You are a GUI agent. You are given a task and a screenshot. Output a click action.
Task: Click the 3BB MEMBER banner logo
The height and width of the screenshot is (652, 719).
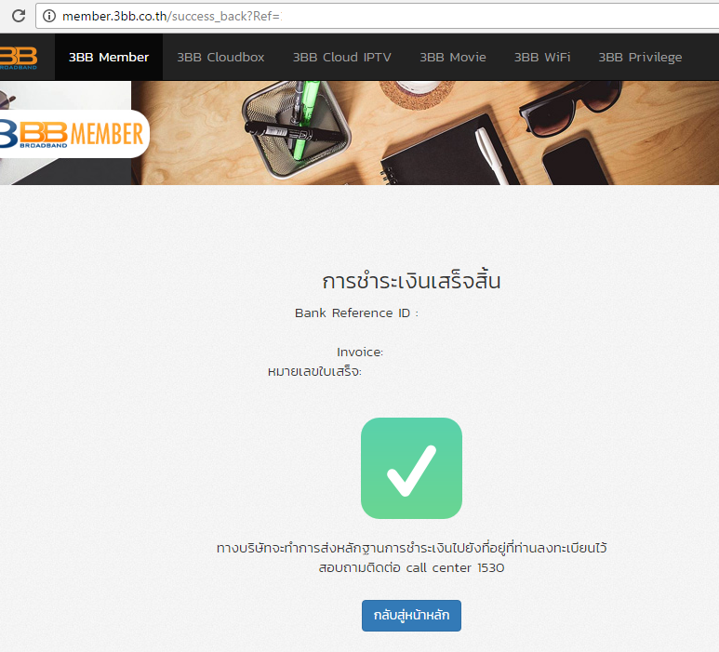tap(73, 134)
